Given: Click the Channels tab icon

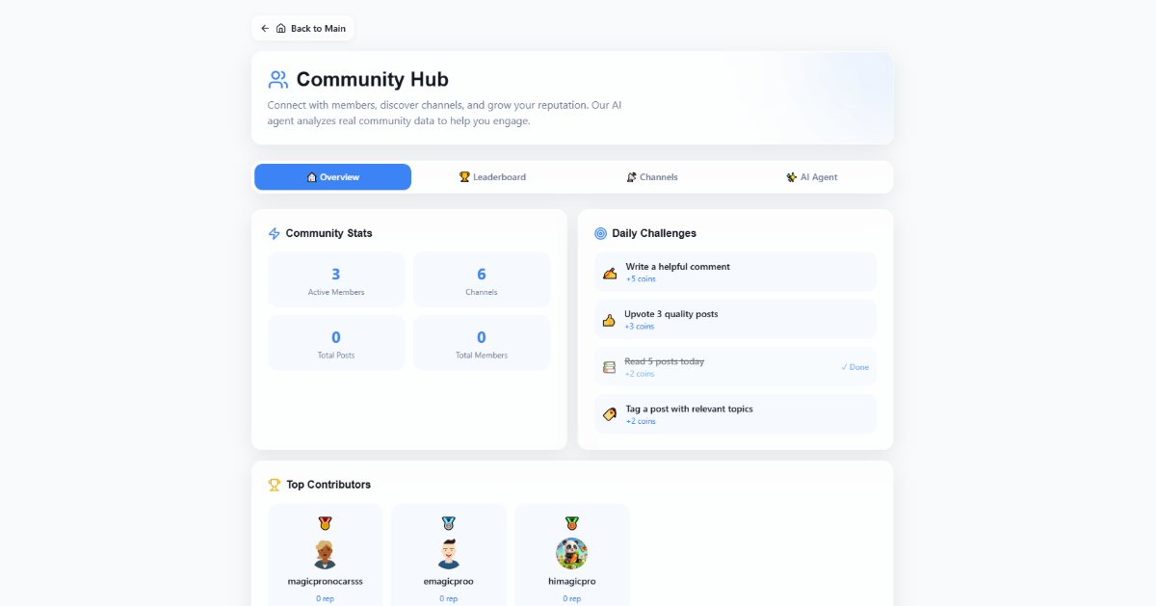Looking at the screenshot, I should (x=632, y=177).
